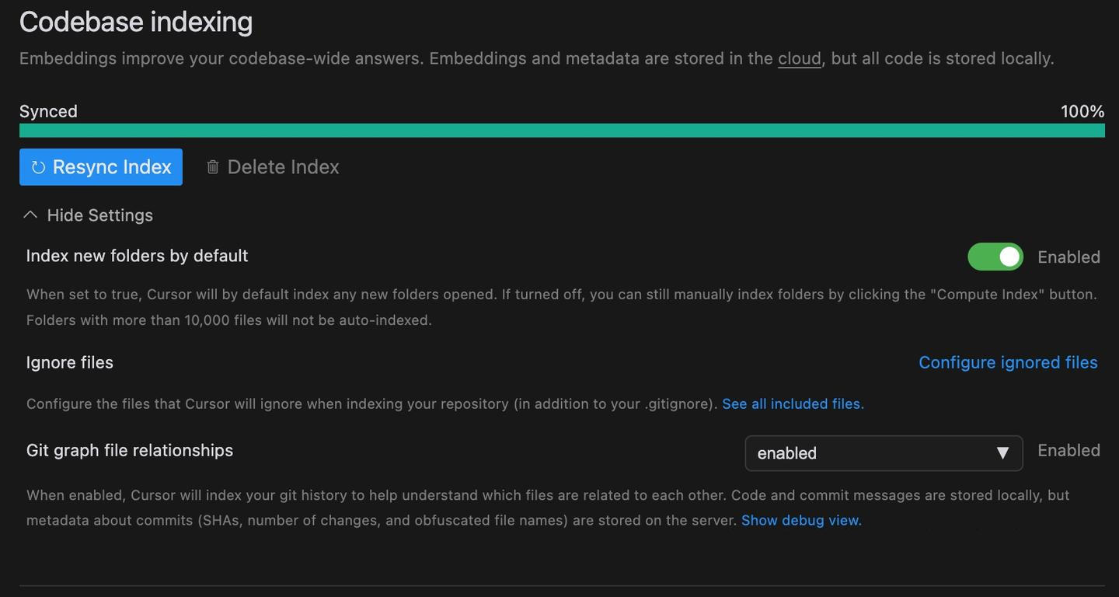Click the green Synced progress bar
1119x597 pixels.
tap(561, 131)
